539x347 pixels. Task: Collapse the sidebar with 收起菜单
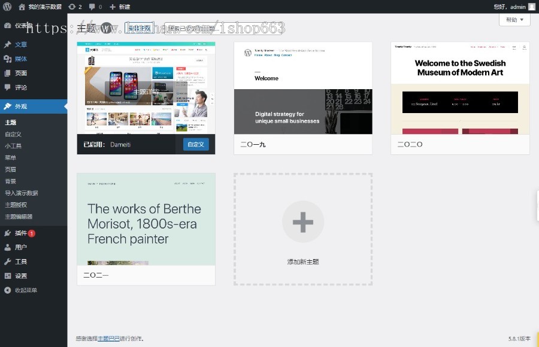25,290
